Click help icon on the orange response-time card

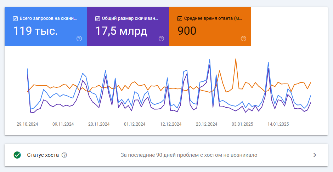(243, 39)
